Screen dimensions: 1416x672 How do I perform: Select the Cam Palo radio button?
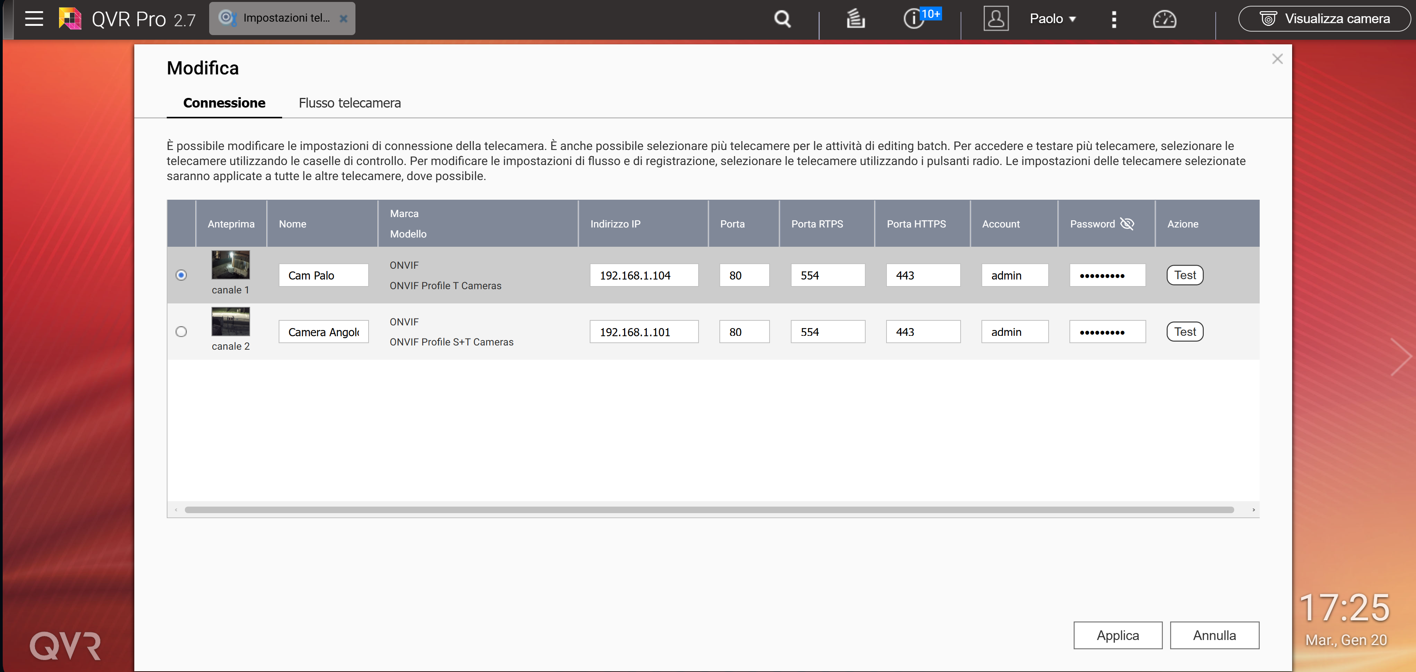click(181, 275)
